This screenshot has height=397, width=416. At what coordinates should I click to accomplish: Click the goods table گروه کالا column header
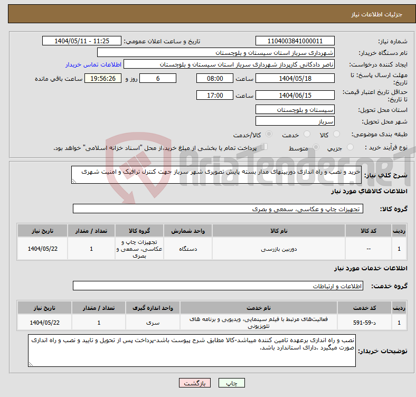(x=139, y=231)
